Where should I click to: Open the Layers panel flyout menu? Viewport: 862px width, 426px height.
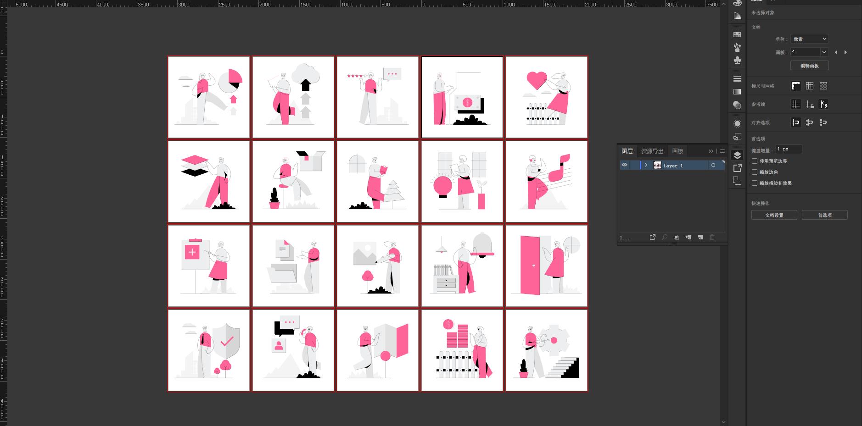[x=722, y=151]
